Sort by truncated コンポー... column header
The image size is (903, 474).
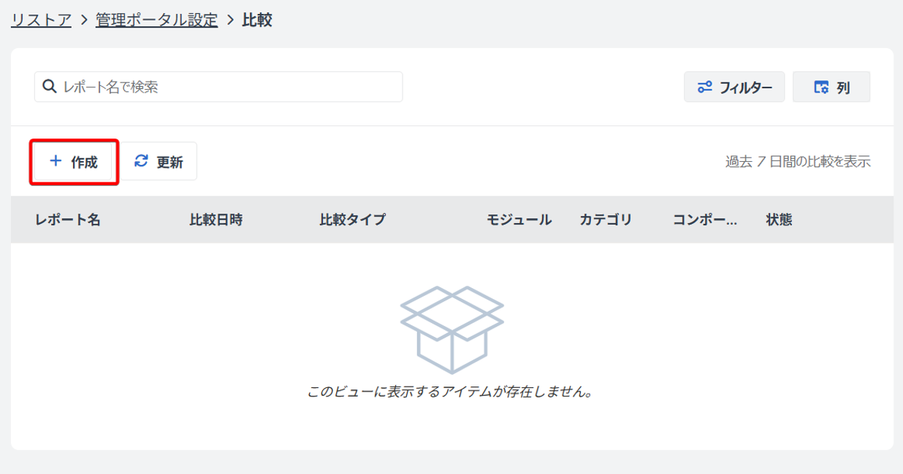tap(704, 219)
